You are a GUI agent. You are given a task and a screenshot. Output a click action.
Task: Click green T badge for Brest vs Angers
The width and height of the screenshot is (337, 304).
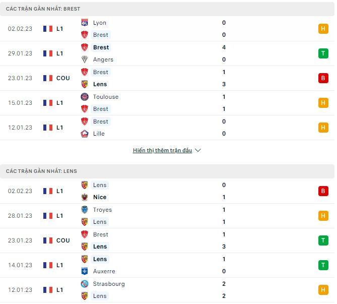[323, 53]
